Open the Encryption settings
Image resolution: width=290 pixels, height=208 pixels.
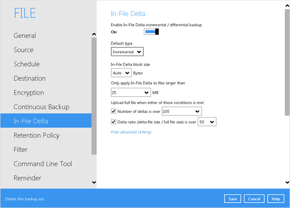(x=29, y=92)
